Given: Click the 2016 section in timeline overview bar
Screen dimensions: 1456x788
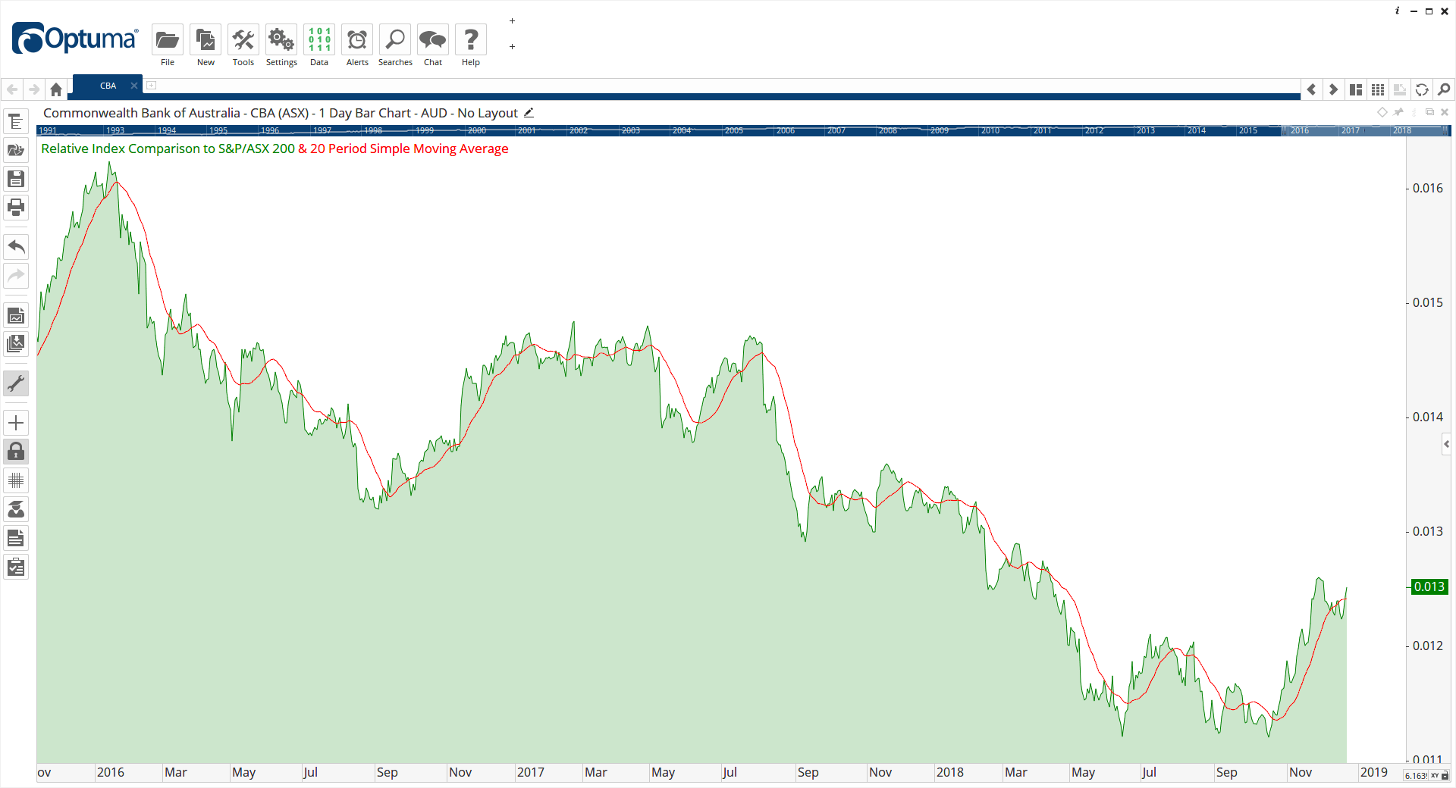Looking at the screenshot, I should [x=1299, y=130].
